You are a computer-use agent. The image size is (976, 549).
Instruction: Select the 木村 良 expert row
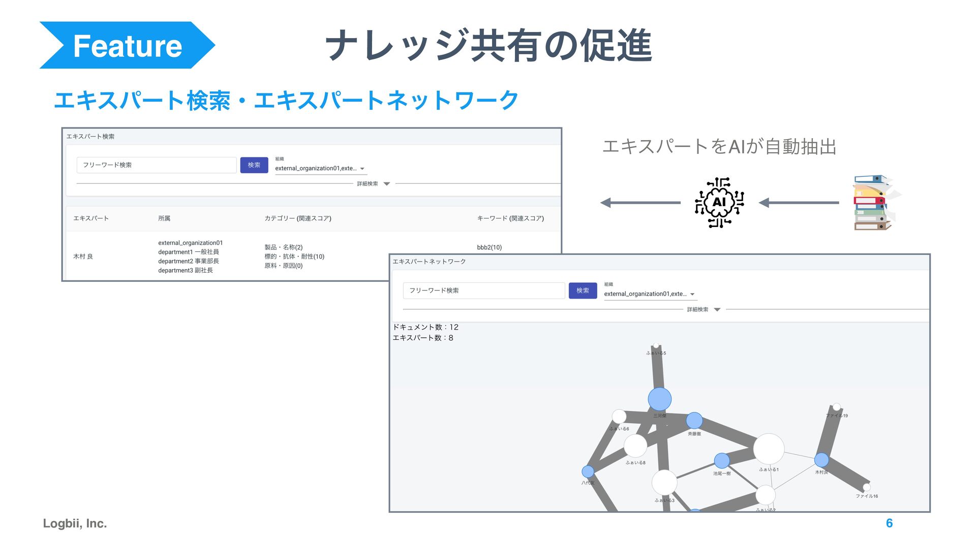tap(83, 256)
